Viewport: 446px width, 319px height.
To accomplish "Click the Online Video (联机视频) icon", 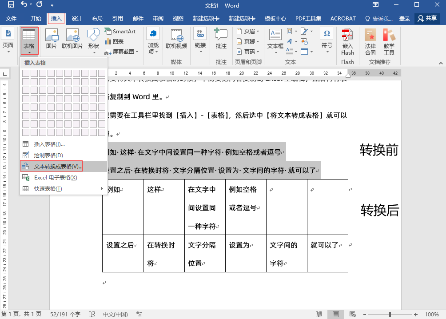I will [176, 38].
